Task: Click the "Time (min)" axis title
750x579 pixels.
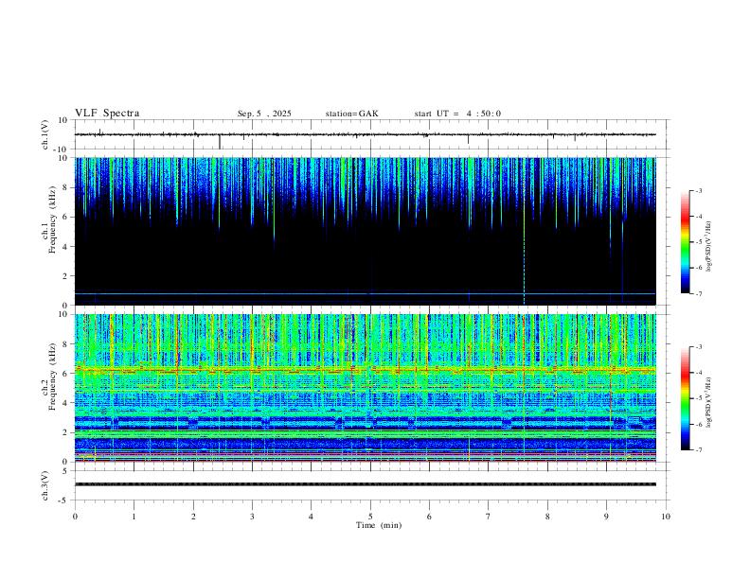Action: [379, 525]
